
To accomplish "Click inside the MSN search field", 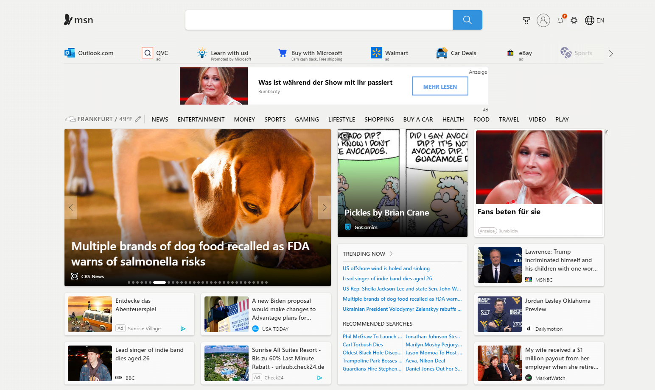I will (318, 20).
